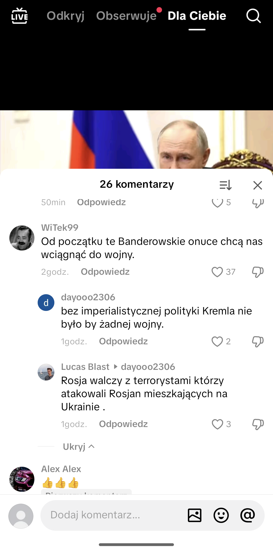The image size is (273, 553).
Task: Like WiTek99's comment with 37 likes
Action: 217,272
